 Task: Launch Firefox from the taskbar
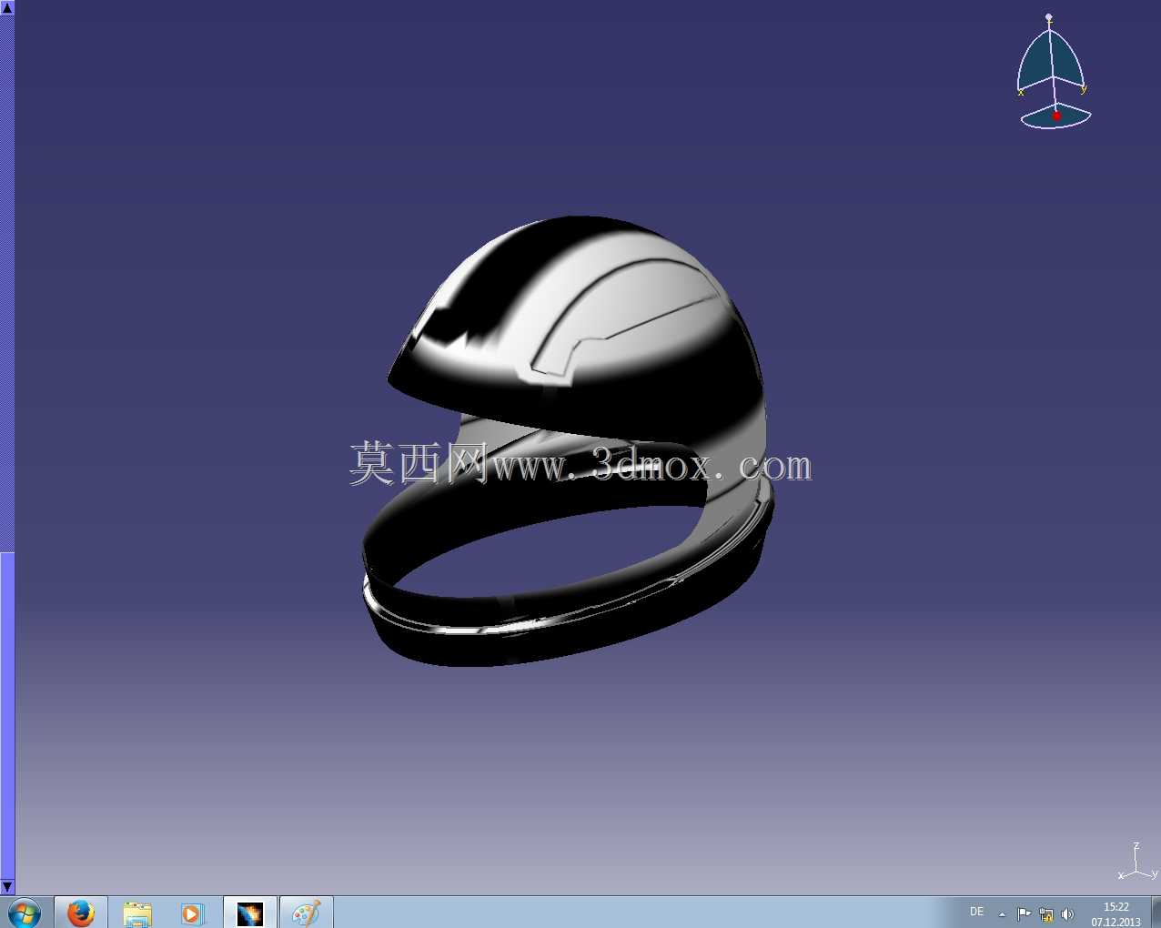(x=81, y=913)
